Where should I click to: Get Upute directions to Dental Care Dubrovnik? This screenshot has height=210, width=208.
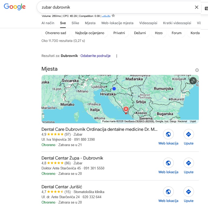pos(189,134)
